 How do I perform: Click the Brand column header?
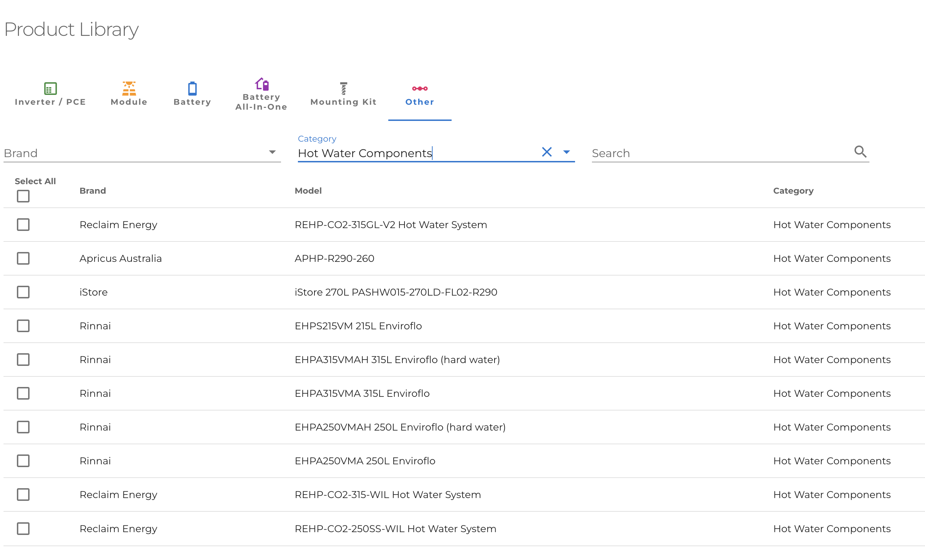(92, 191)
